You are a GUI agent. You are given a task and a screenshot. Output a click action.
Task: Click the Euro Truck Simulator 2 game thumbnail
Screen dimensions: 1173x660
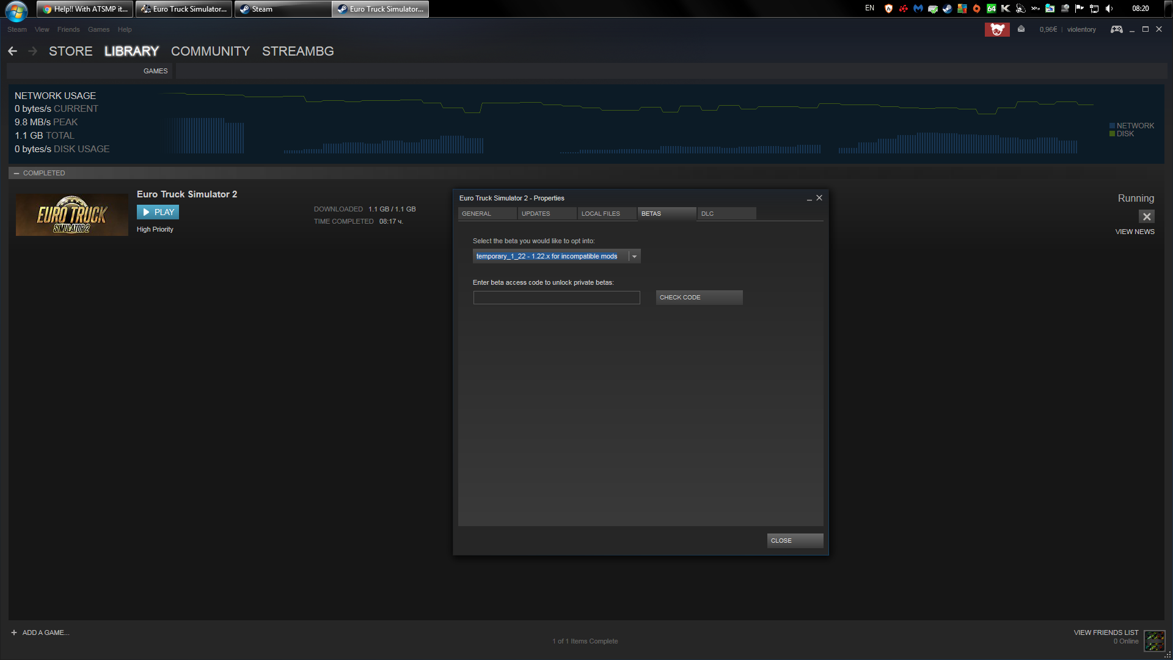[x=70, y=213]
